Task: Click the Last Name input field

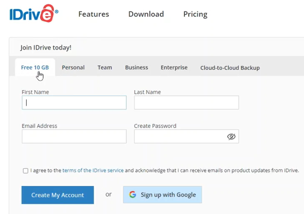Action: [x=186, y=102]
